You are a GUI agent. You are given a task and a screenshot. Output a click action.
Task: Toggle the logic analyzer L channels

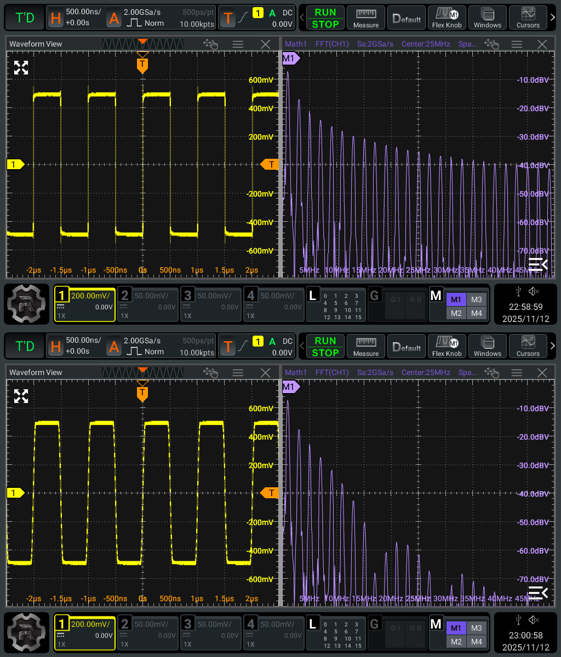pyautogui.click(x=313, y=295)
